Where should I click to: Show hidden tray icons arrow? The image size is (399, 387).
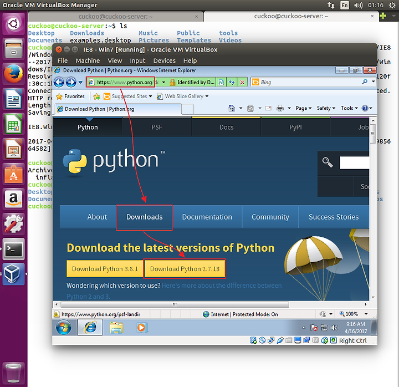(x=304, y=328)
